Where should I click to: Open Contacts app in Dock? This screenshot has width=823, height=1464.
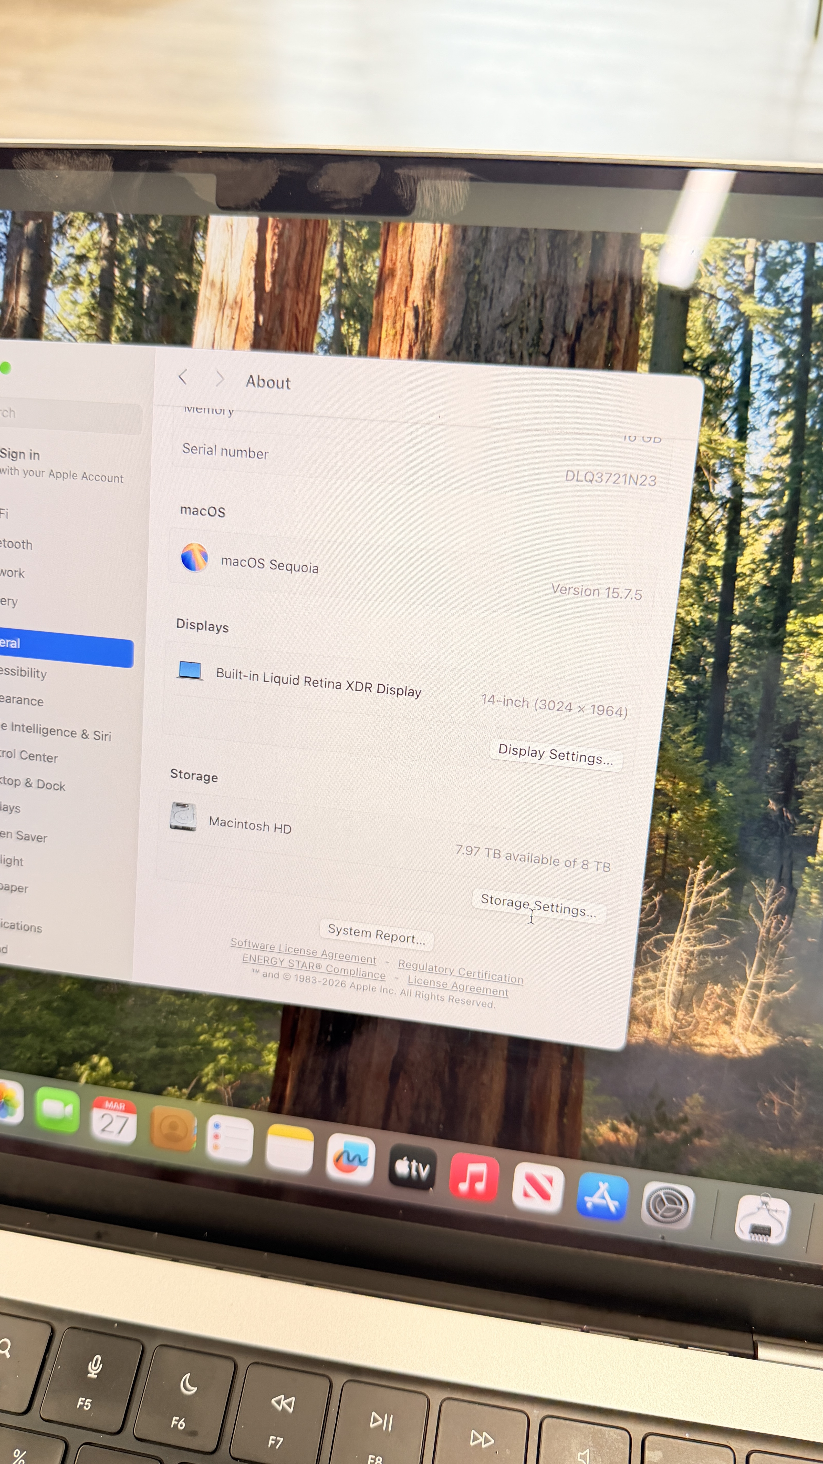(173, 1128)
